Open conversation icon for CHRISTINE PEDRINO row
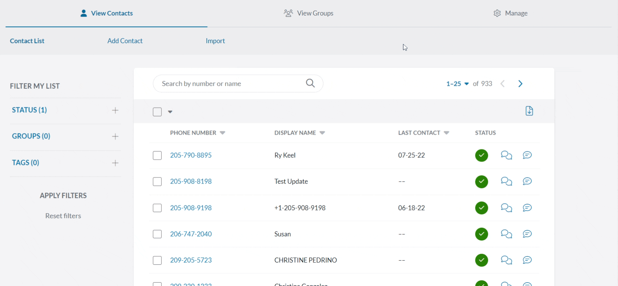The width and height of the screenshot is (618, 286). pos(506,260)
